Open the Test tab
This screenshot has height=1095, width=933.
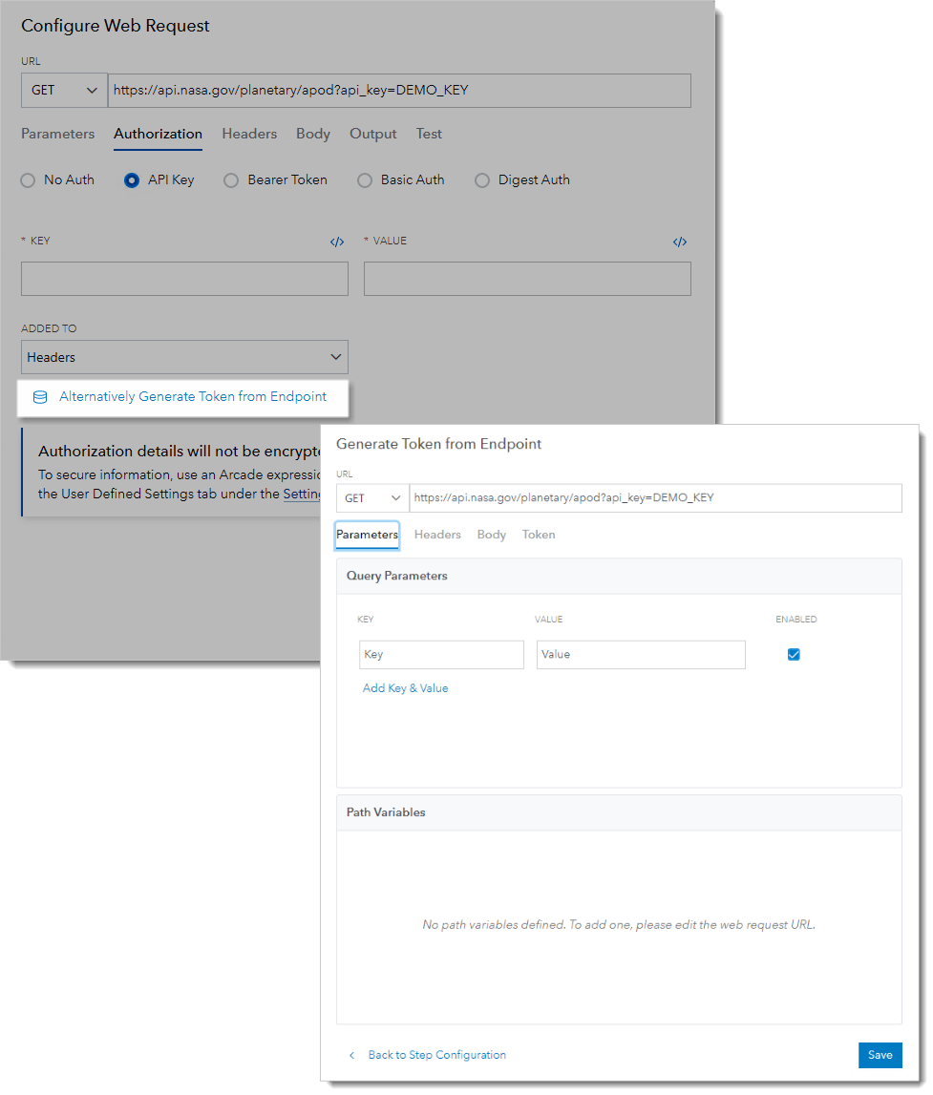(428, 134)
